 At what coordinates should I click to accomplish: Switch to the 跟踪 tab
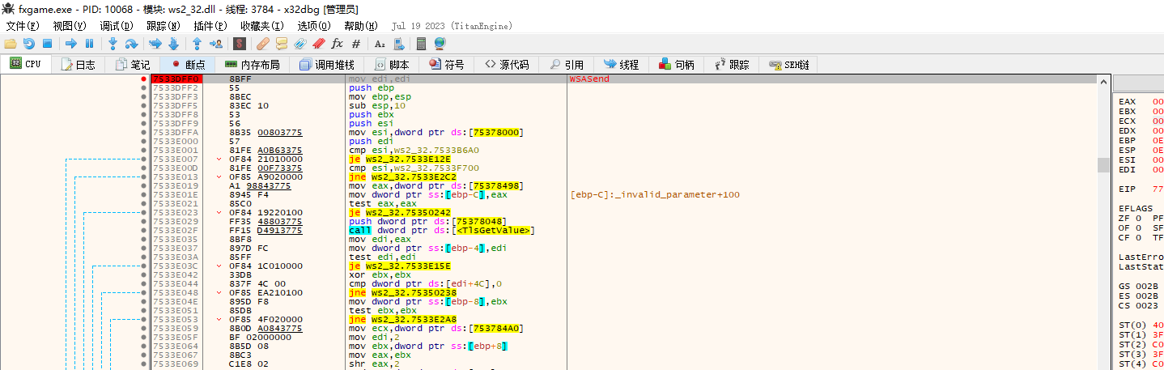tap(732, 65)
